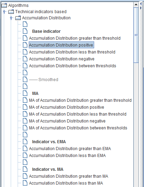The image size is (144, 187).
Task: Click icon of Accumulation Distribution less than MA
Action: click(25, 183)
